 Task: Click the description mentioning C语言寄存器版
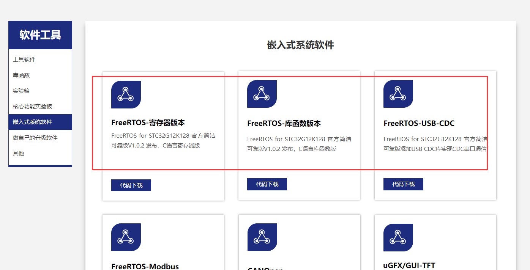point(163,141)
